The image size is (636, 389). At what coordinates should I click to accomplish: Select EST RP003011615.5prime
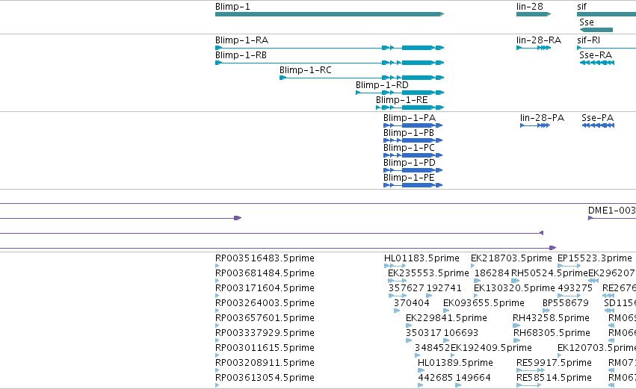(265, 348)
